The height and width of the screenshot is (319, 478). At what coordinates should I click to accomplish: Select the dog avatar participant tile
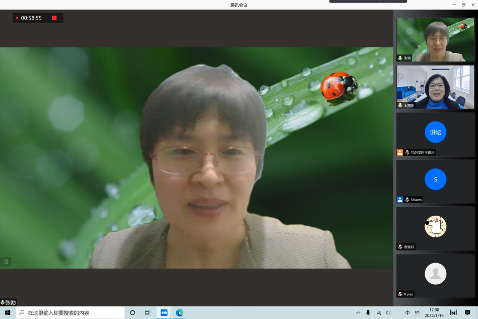435,227
